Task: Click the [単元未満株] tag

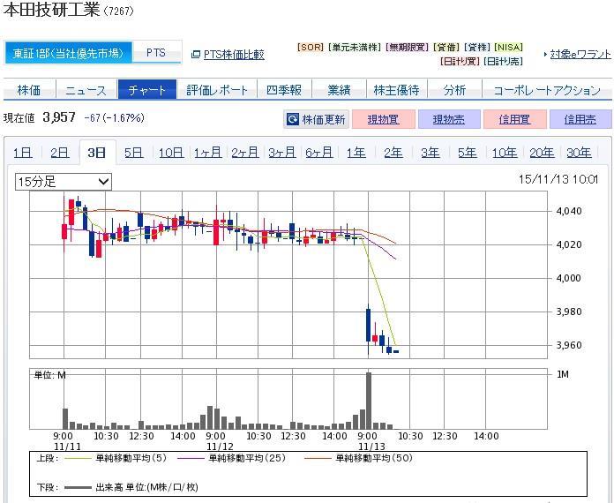Action: 354,48
